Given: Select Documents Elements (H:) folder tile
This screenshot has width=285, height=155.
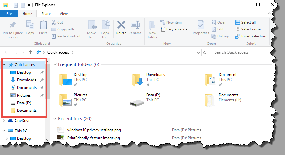Looking at the screenshot, I should coord(223,100).
